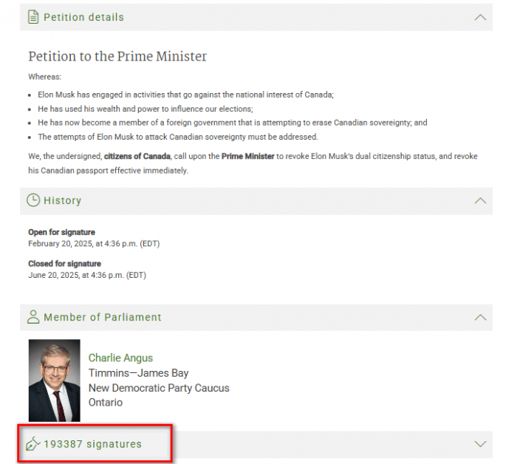Click the Timmins—James Bay constituency text
The width and height of the screenshot is (517, 464).
coord(138,373)
